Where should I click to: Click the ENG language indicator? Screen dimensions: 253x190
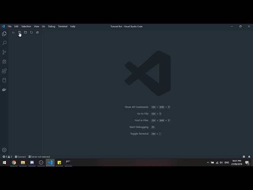click(x=227, y=163)
